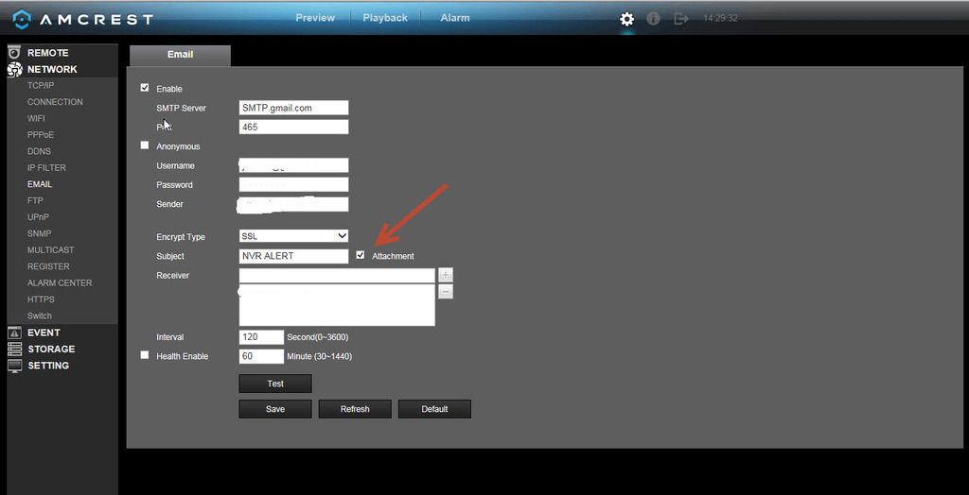Open DDNS settings in sidebar
The width and height of the screenshot is (969, 495).
[39, 151]
